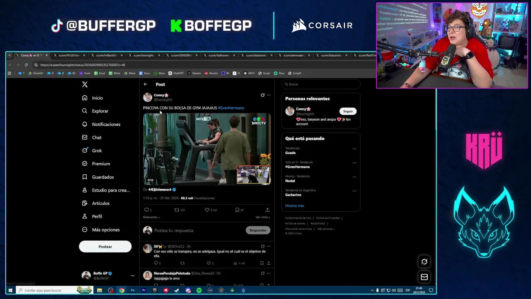Viewport: 531px width, 299px height.
Task: Open the Explorar page
Action: point(95,111)
